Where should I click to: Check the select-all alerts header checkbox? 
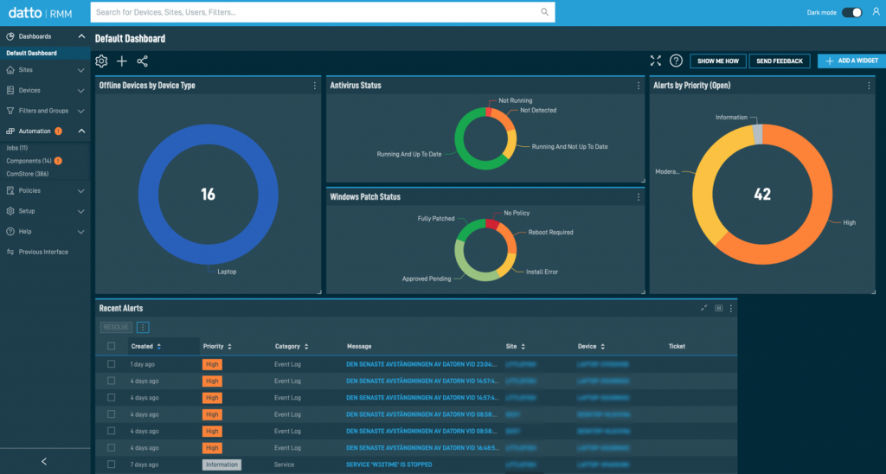[x=112, y=346]
